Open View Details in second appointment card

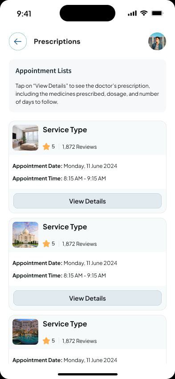pyautogui.click(x=87, y=298)
